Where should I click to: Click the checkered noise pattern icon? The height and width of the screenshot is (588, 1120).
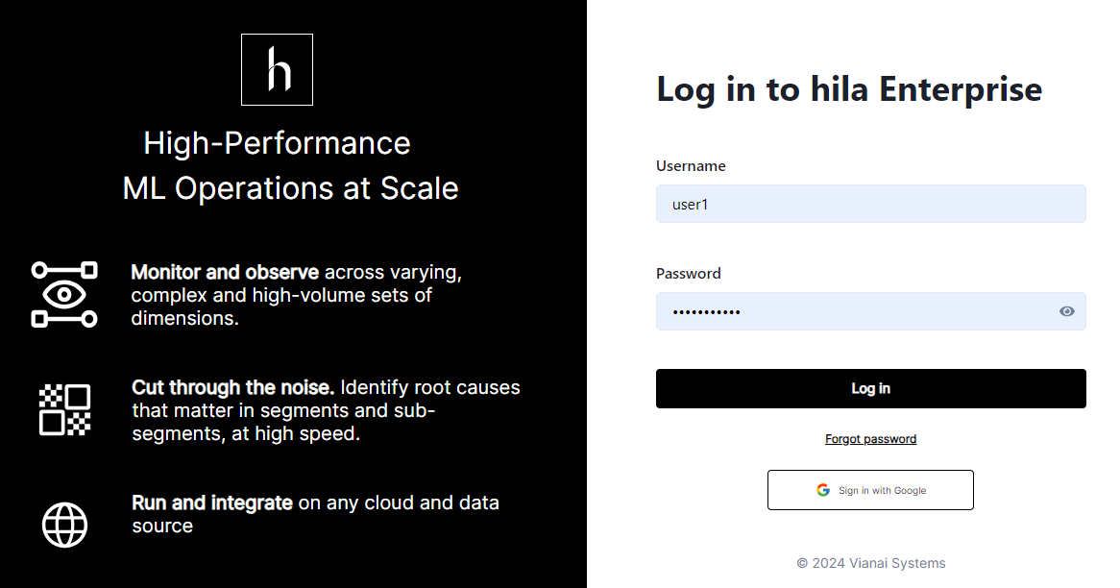pyautogui.click(x=64, y=410)
